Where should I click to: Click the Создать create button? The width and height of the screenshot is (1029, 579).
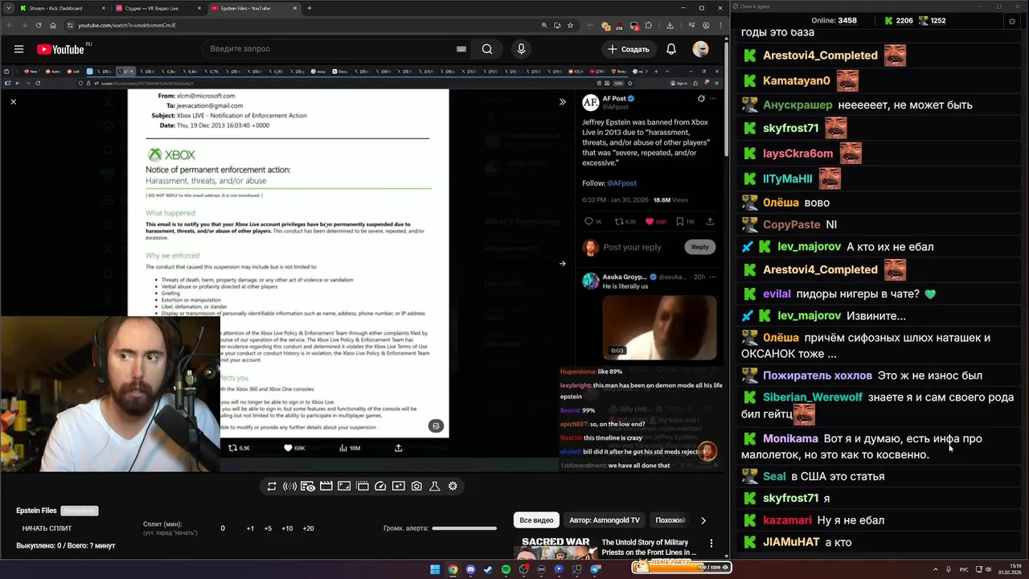(x=628, y=49)
